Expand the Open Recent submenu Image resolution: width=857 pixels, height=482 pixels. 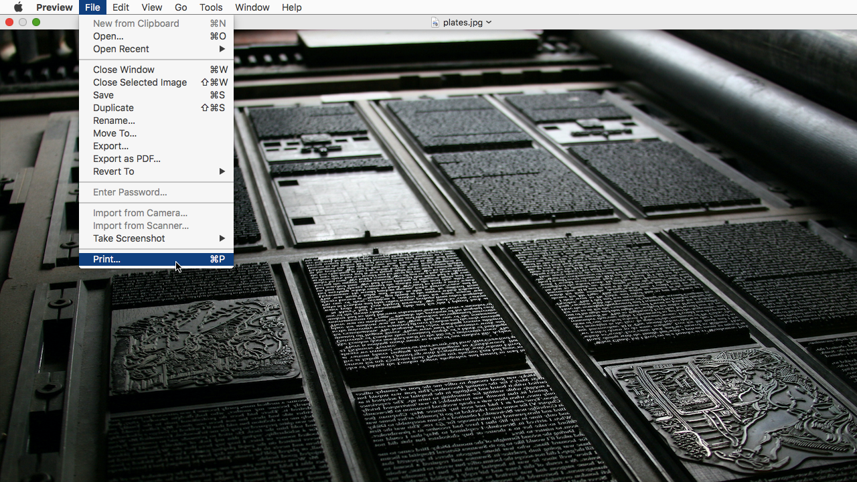(x=156, y=49)
